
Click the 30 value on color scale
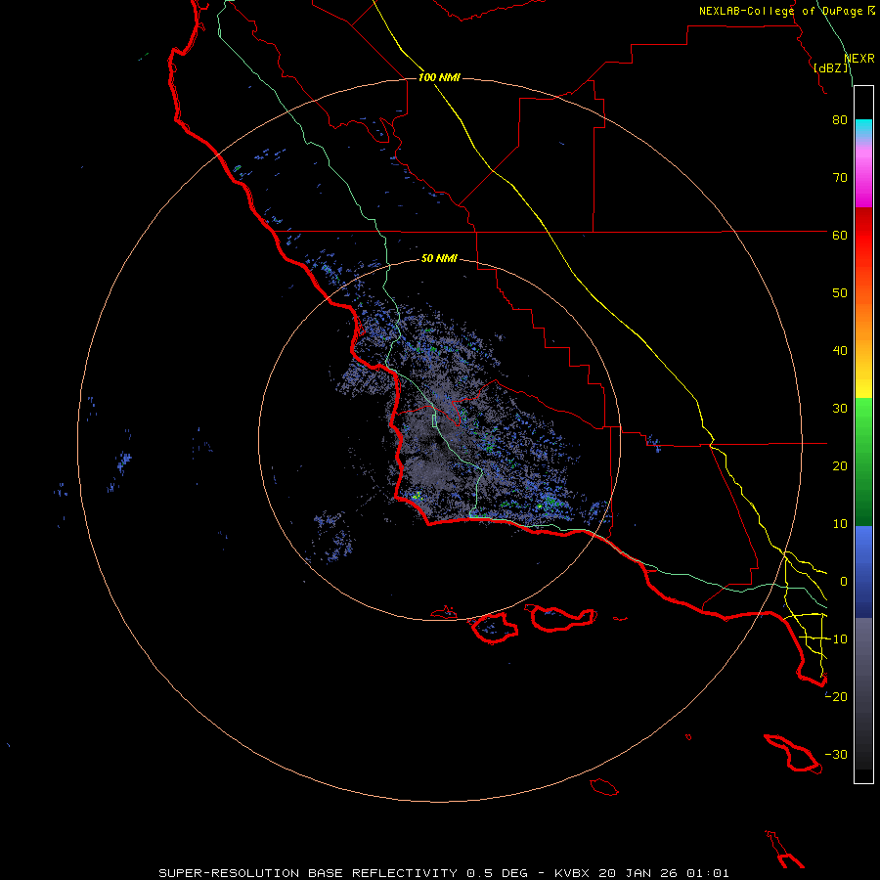click(x=840, y=409)
